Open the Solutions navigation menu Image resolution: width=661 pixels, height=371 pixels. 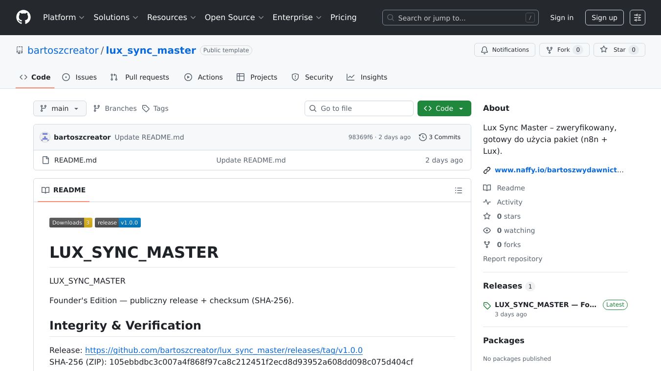pyautogui.click(x=116, y=18)
